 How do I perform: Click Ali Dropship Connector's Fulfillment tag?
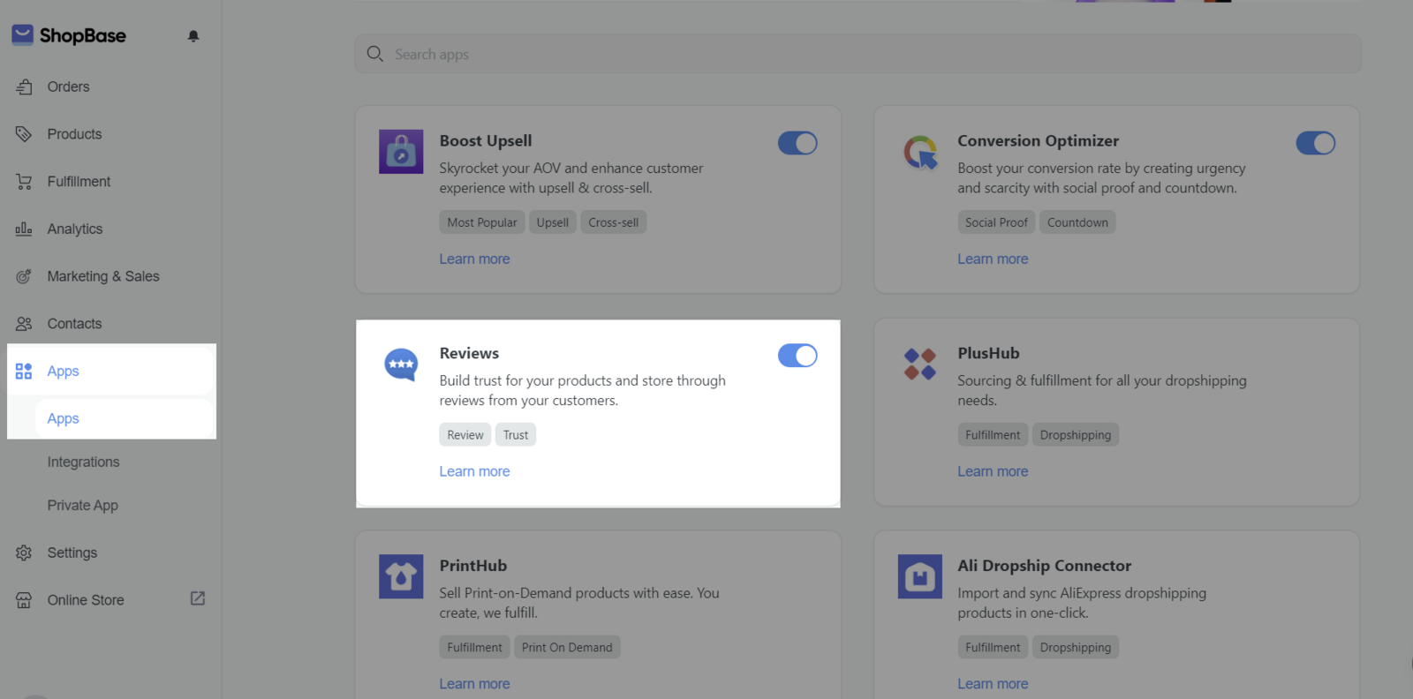(993, 648)
